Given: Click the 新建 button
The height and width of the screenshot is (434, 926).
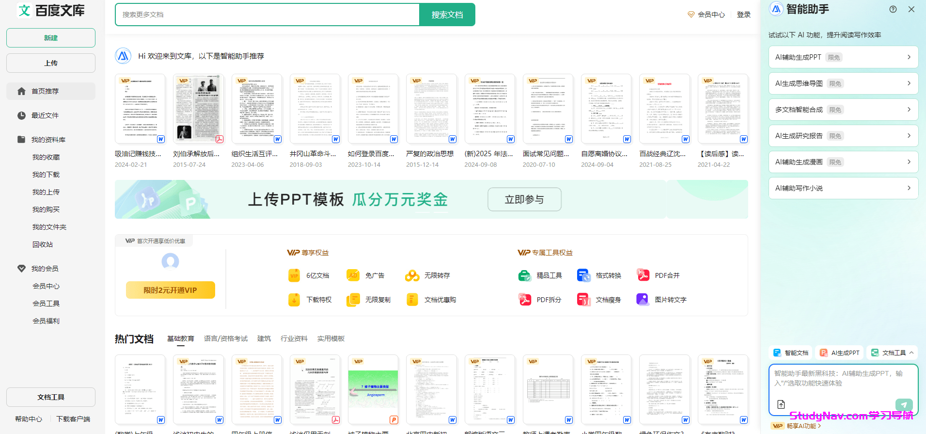Looking at the screenshot, I should (51, 38).
